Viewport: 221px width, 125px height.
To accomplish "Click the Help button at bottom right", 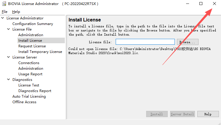I will coord(208,114).
